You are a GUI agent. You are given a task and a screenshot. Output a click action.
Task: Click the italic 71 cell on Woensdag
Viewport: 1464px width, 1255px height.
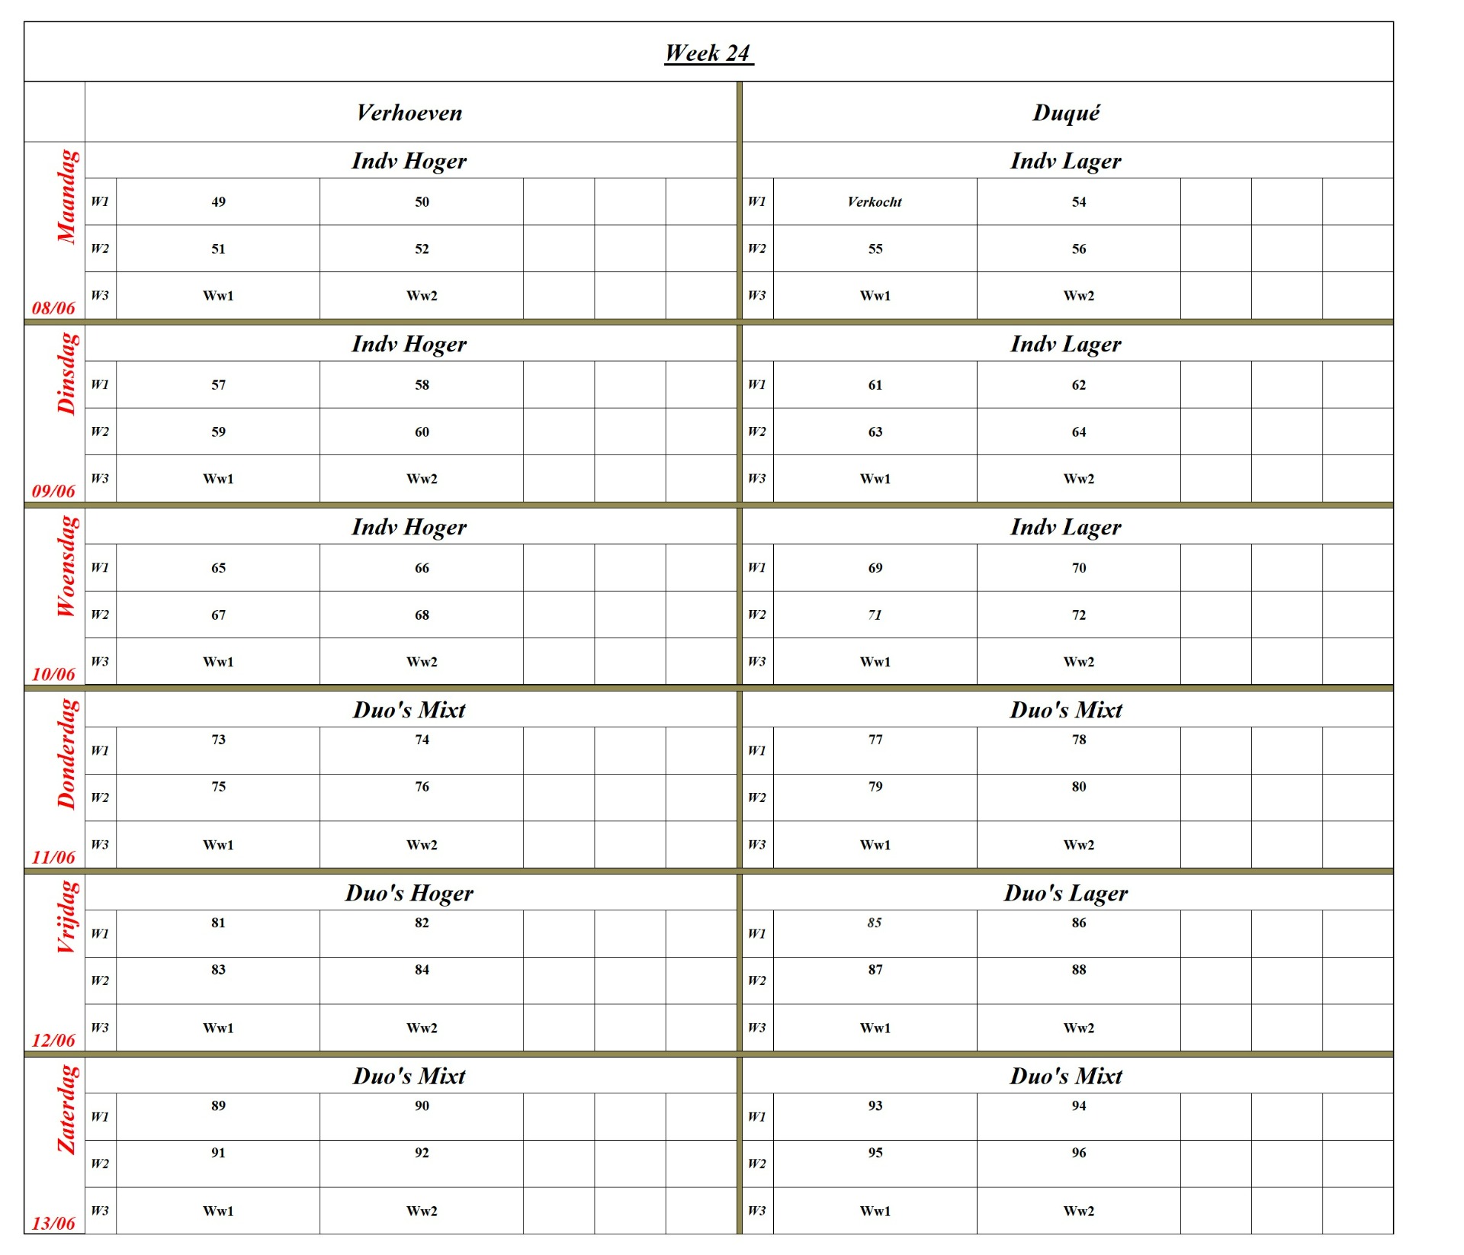pos(875,615)
